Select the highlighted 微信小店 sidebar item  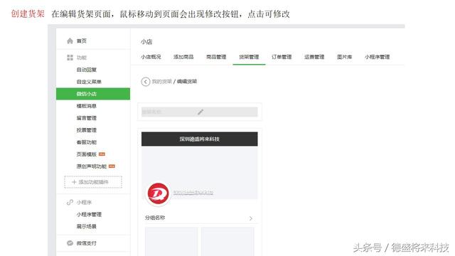pyautogui.click(x=93, y=94)
